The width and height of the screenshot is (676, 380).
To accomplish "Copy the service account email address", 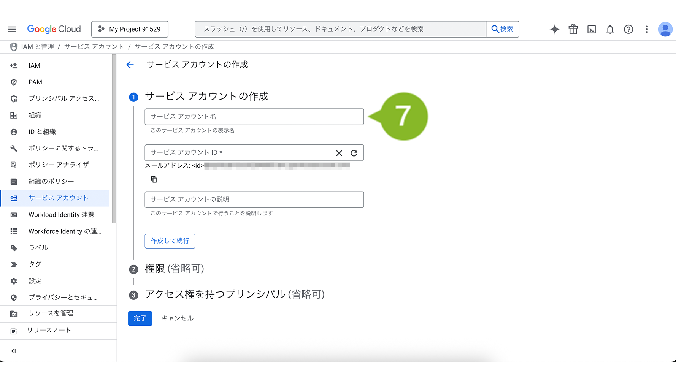I will pyautogui.click(x=154, y=179).
